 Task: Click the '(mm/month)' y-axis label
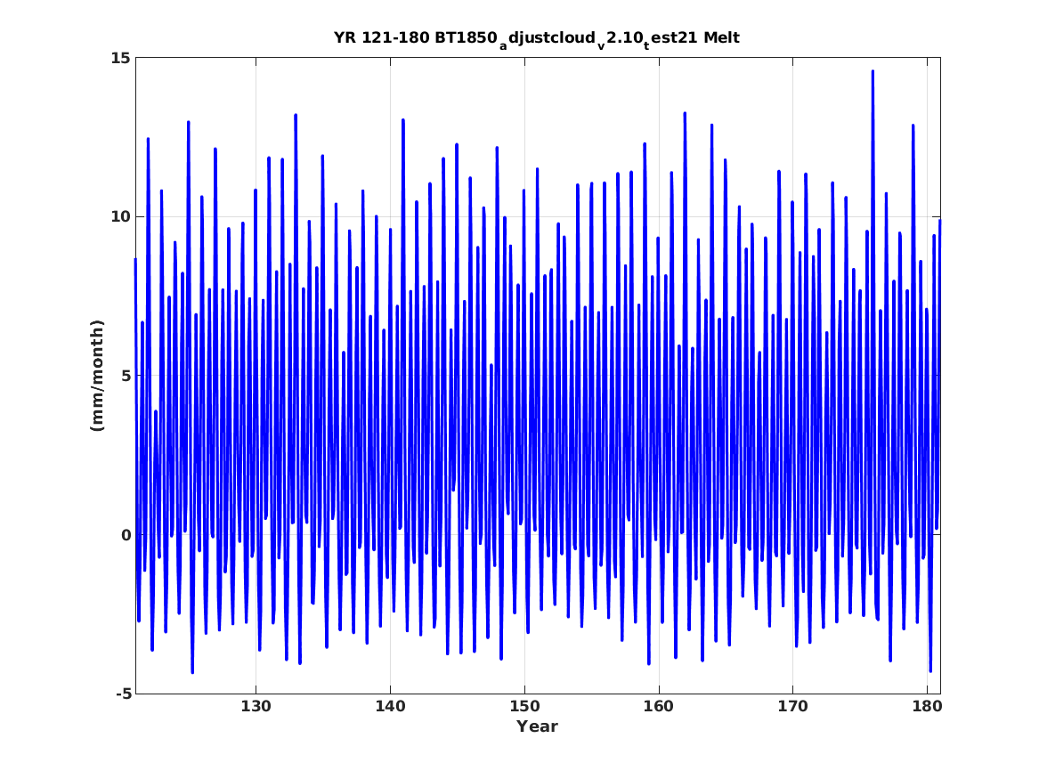(x=97, y=376)
